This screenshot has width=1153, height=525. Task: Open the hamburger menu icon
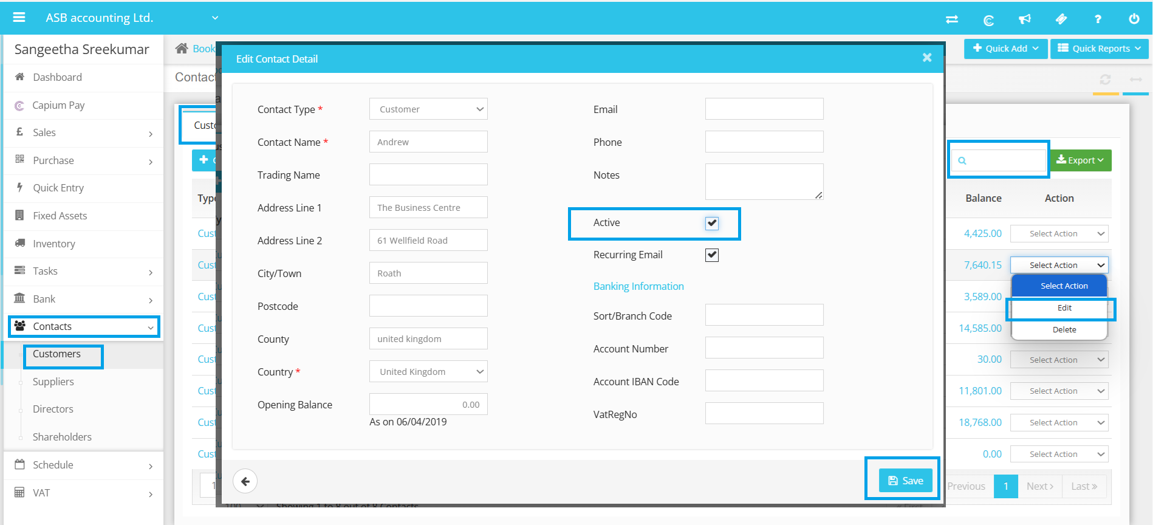coord(19,18)
